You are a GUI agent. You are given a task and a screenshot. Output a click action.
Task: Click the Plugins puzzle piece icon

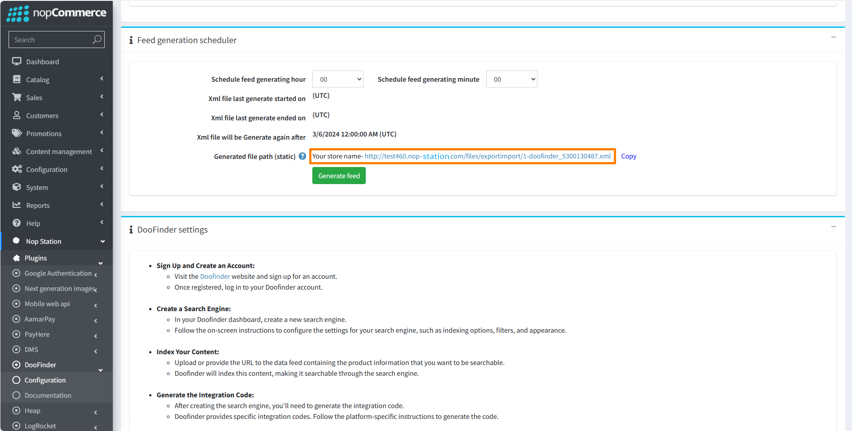[x=17, y=258]
